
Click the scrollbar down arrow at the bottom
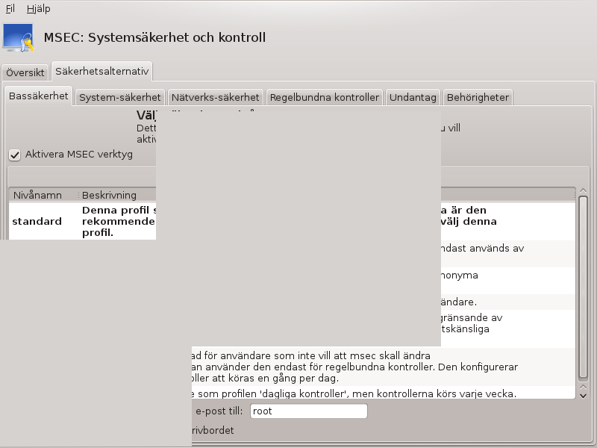click(x=583, y=396)
